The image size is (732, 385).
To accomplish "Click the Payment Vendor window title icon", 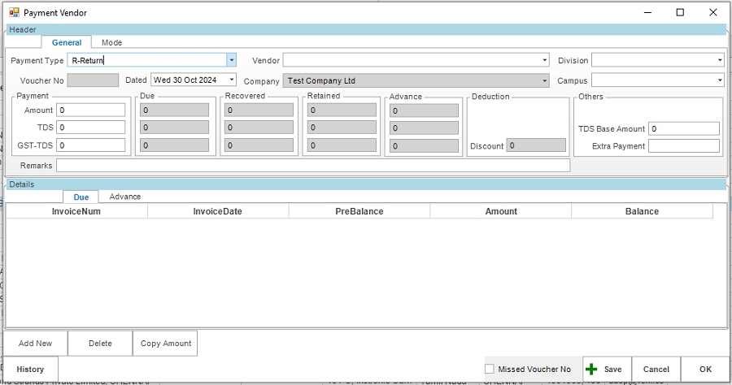I will [x=15, y=12].
